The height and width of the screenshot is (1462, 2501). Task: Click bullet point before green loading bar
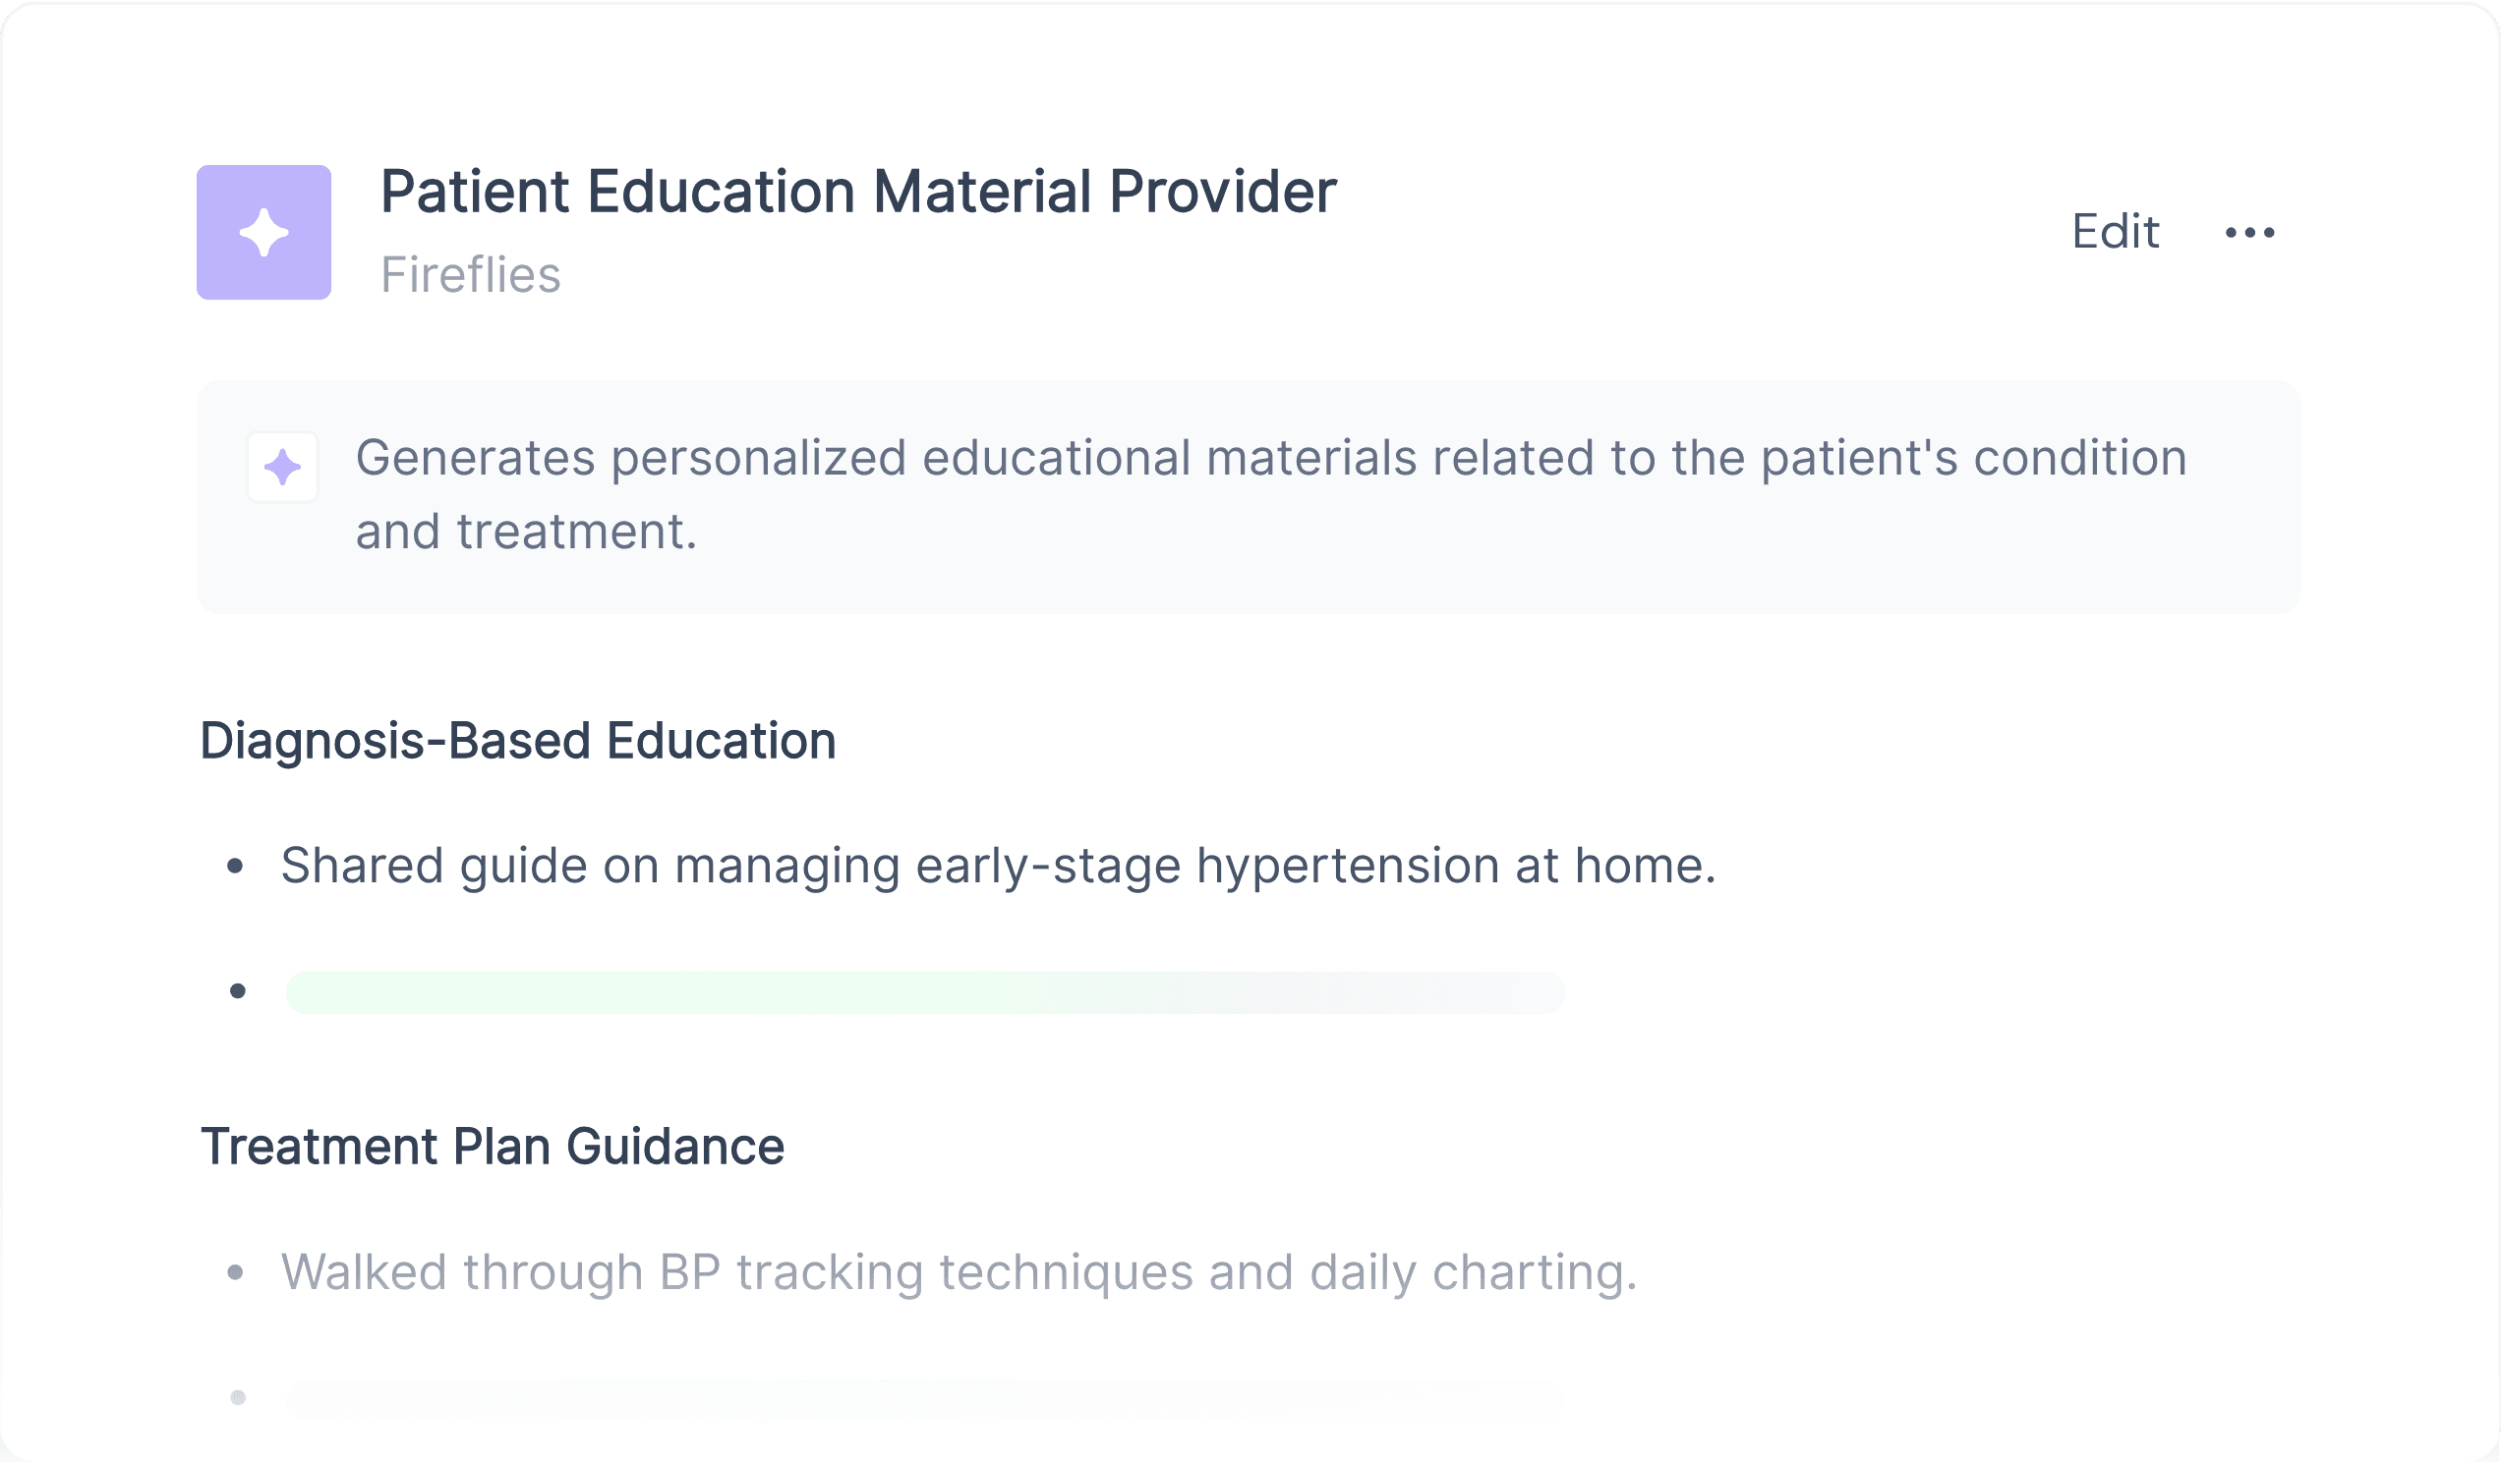point(237,990)
